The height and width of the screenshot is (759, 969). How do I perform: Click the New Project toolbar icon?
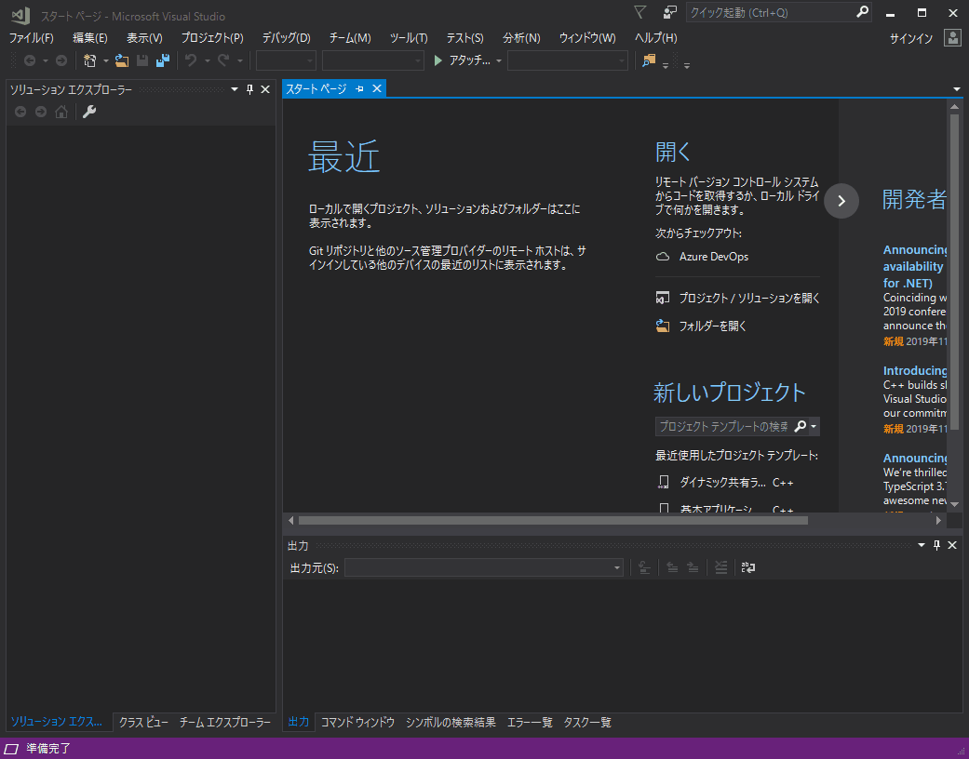point(90,60)
